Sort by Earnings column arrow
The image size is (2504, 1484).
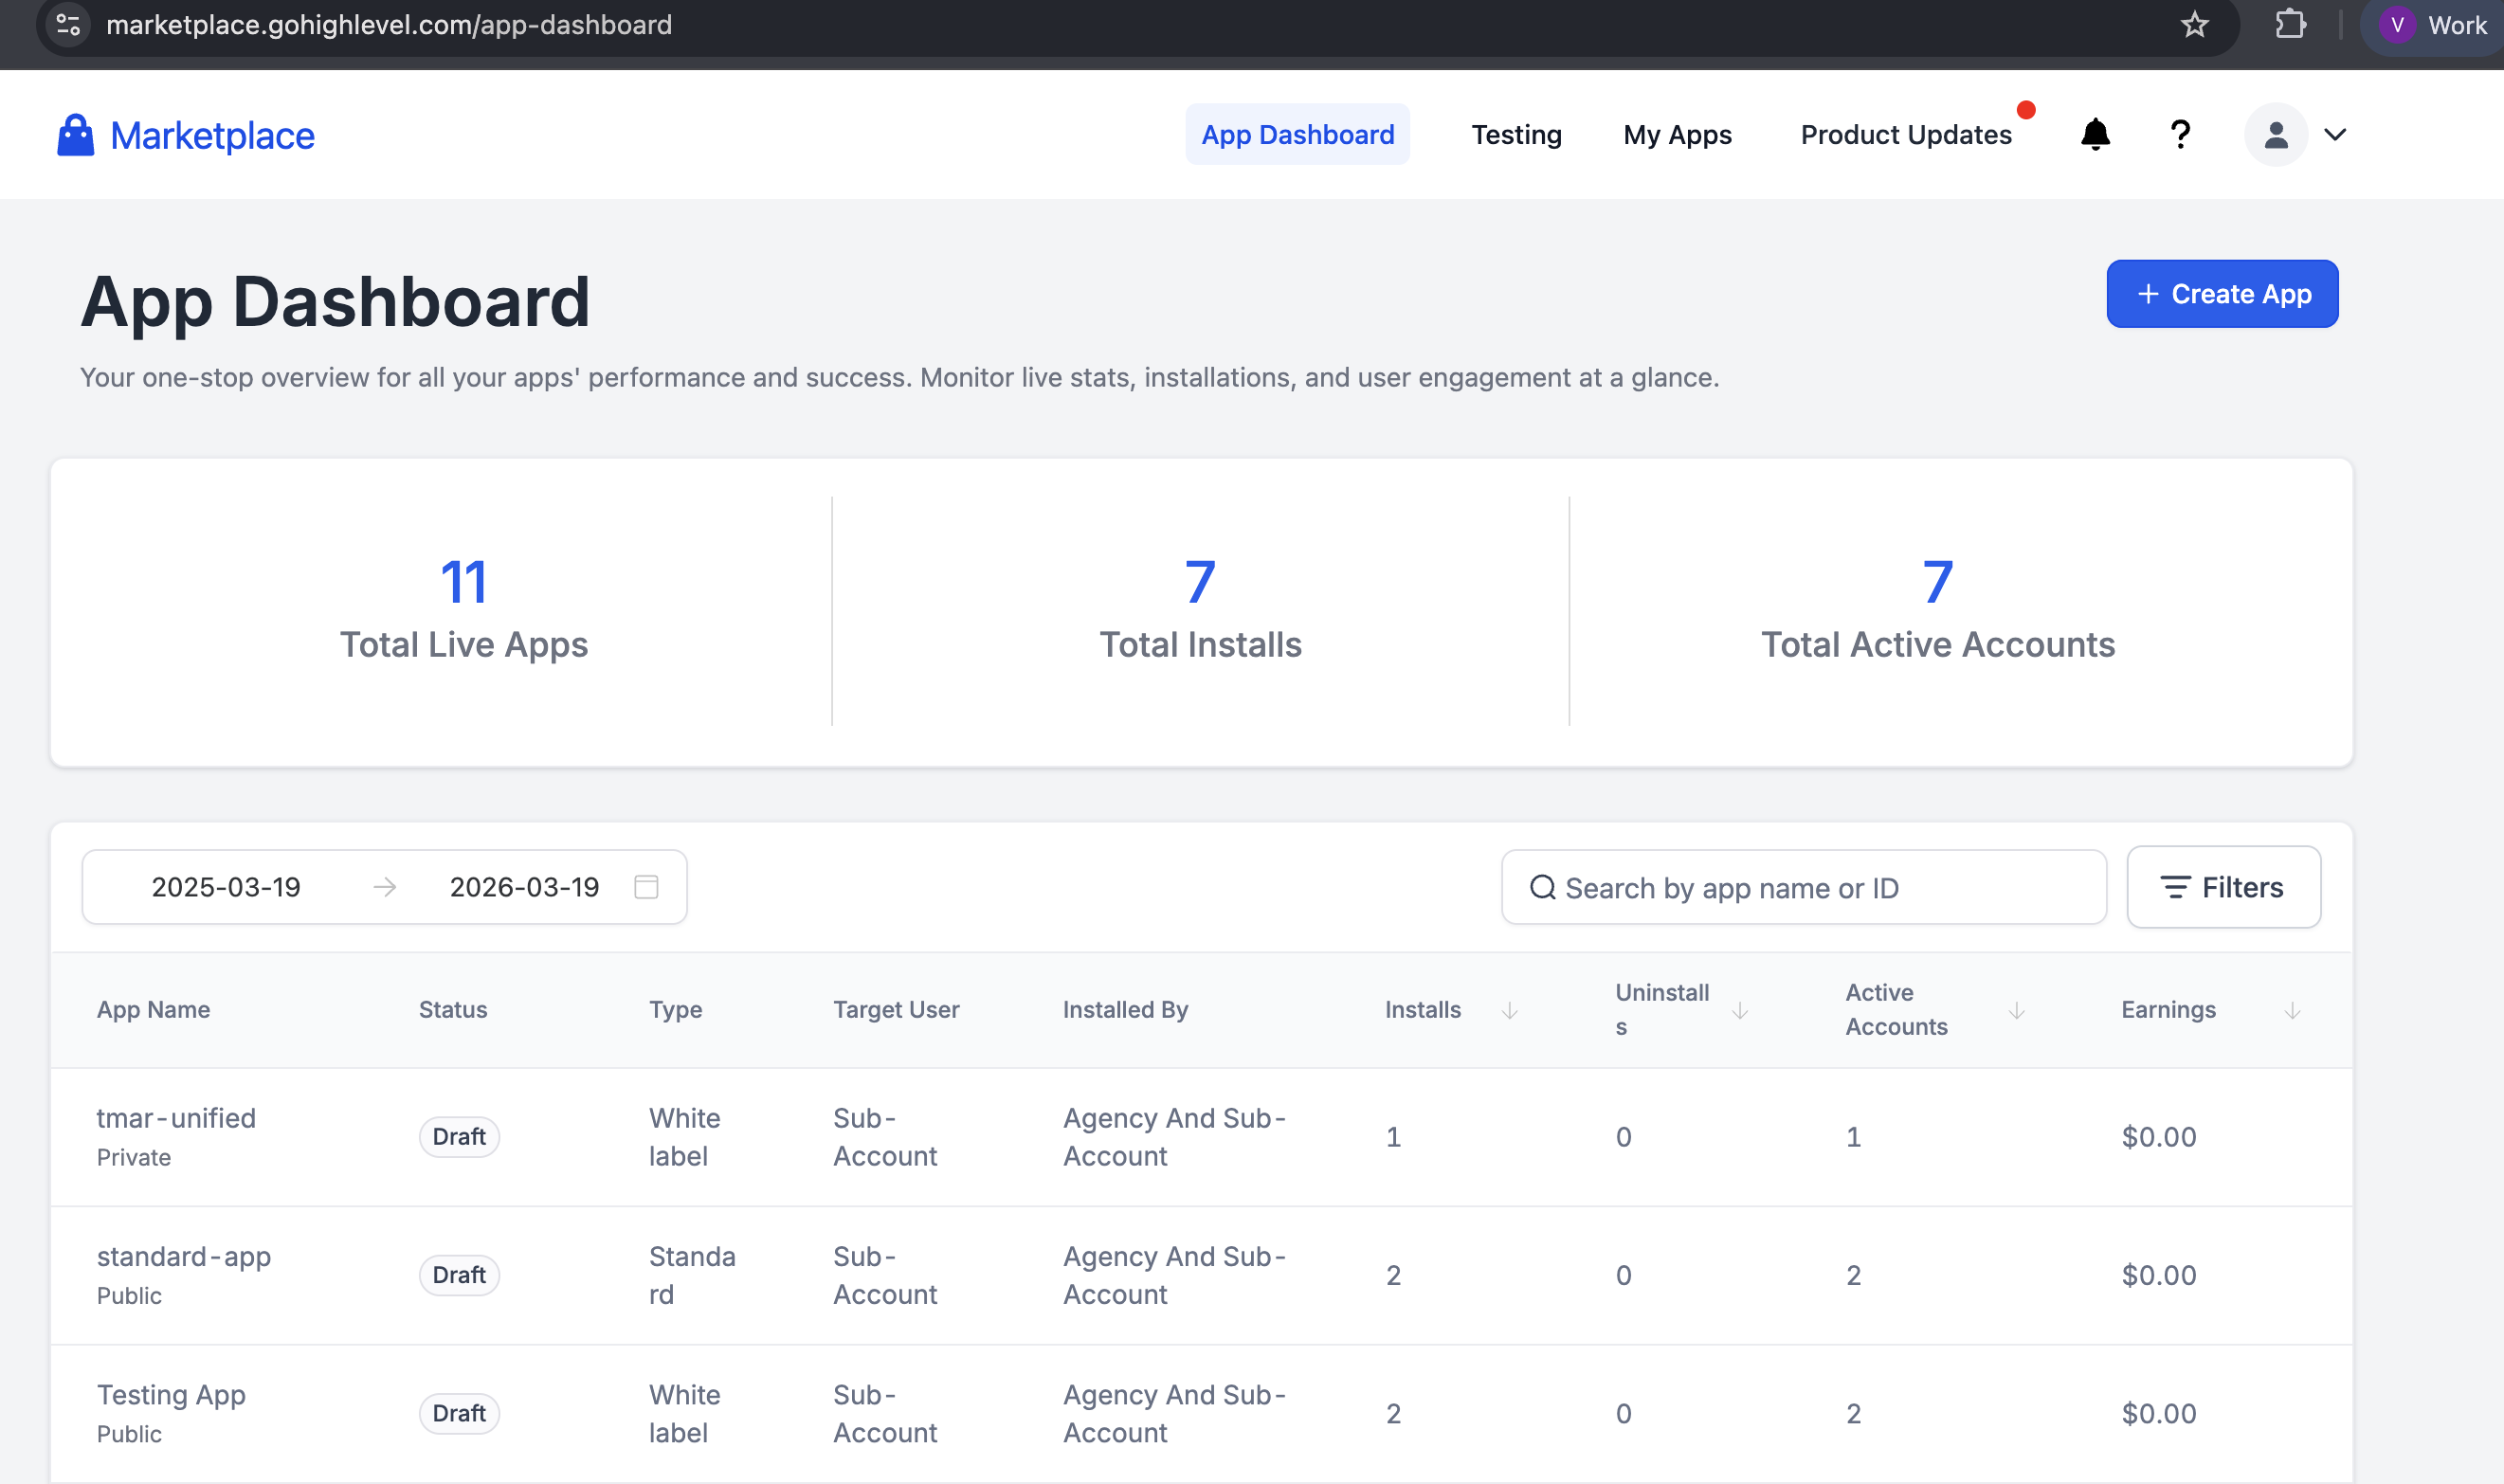[x=2293, y=1011]
